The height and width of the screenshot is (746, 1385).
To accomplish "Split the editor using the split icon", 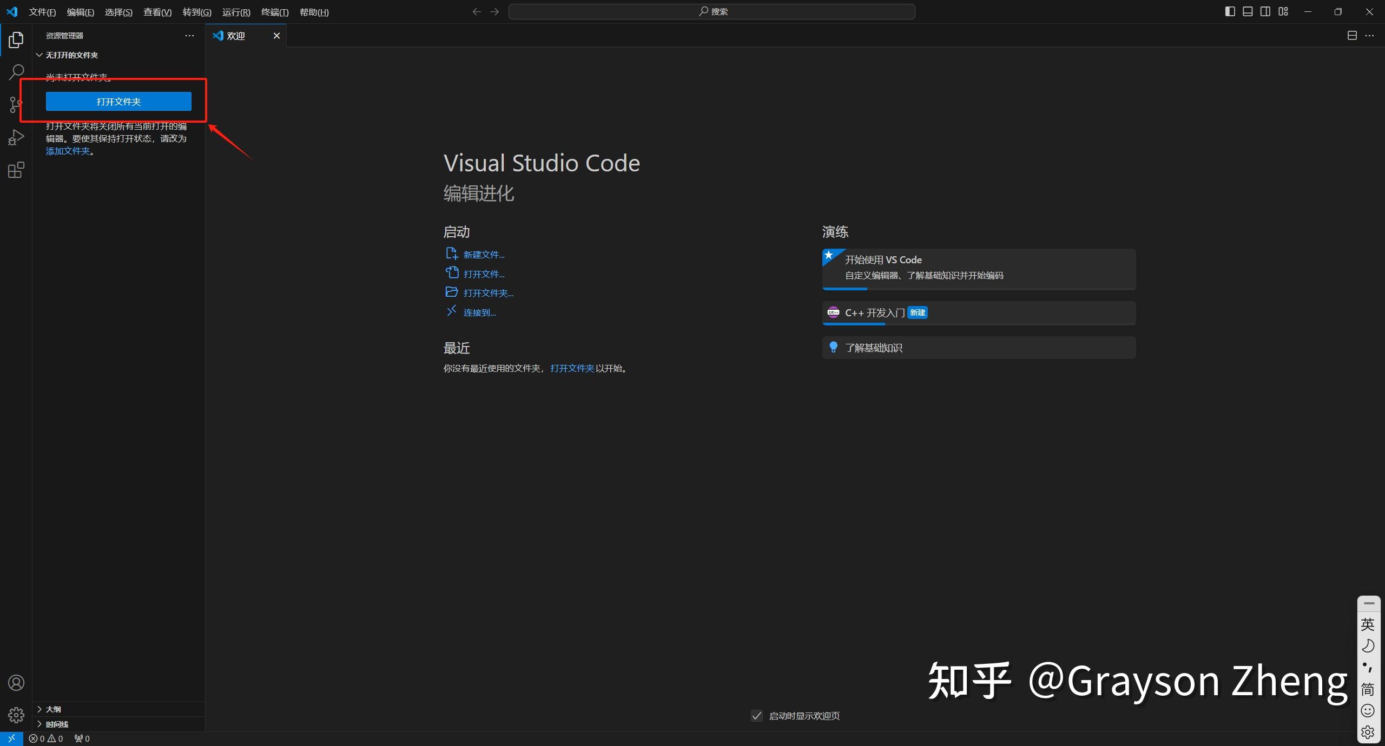I will (1352, 36).
